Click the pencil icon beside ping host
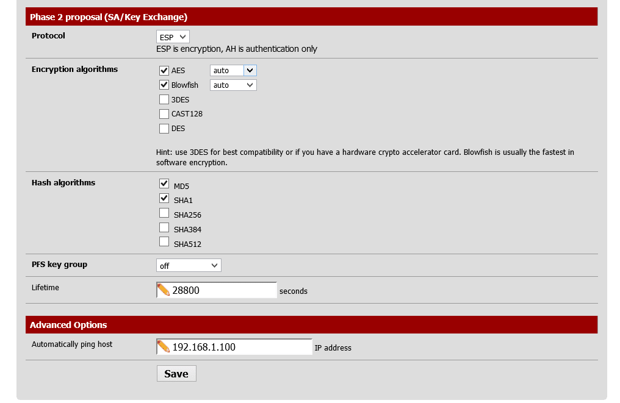 click(x=164, y=347)
